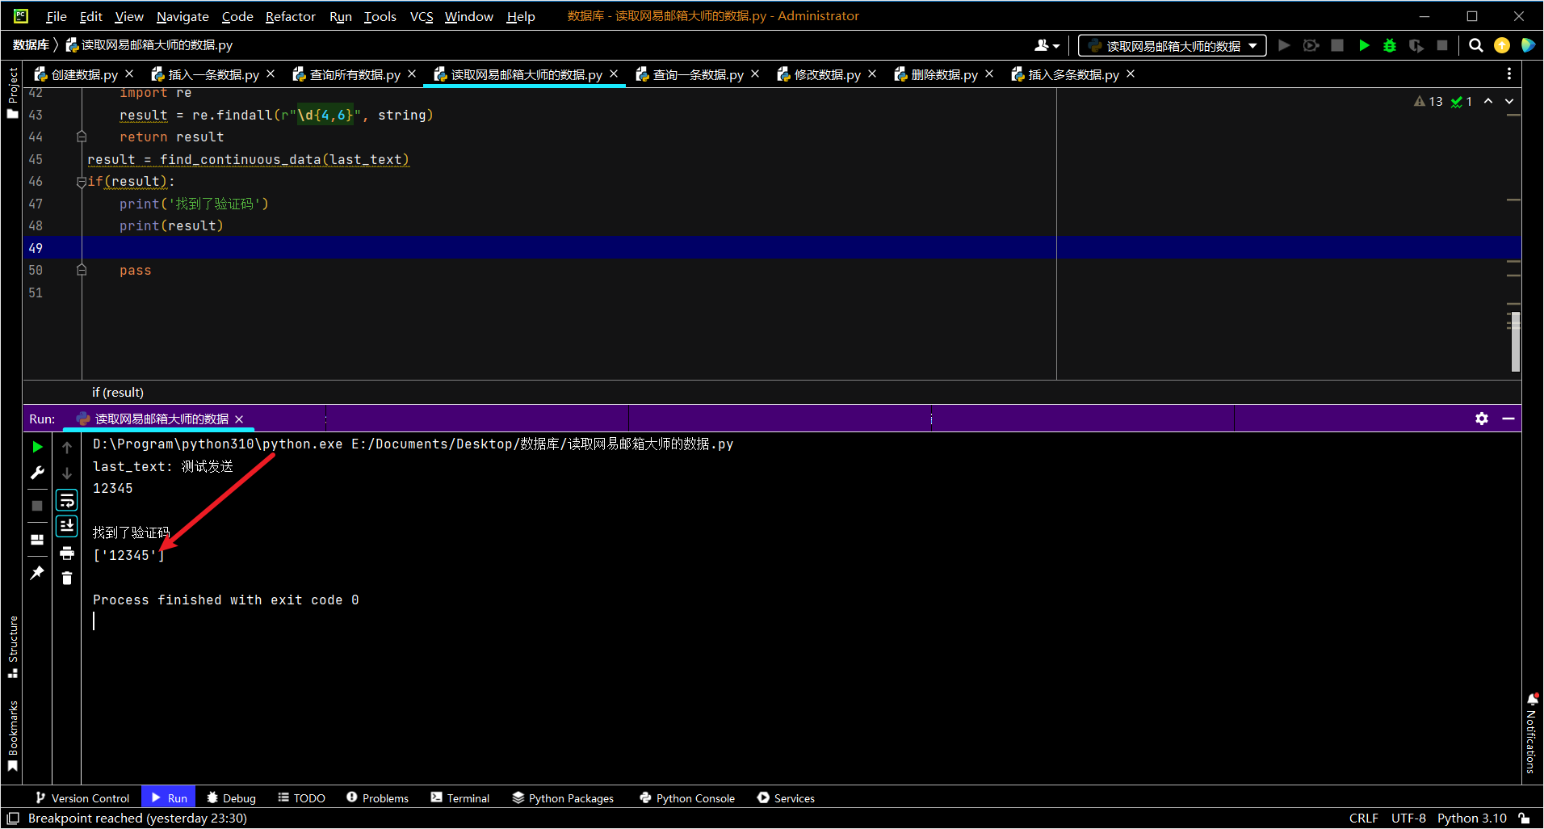The image size is (1544, 829).
Task: Close the Run panel's 读取网易邮箱大师的数据 tab
Action: pos(239,419)
